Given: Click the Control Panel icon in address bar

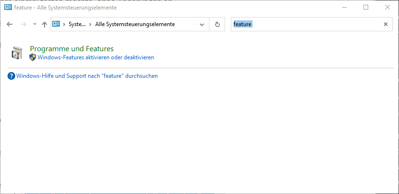Looking at the screenshot, I should point(56,24).
